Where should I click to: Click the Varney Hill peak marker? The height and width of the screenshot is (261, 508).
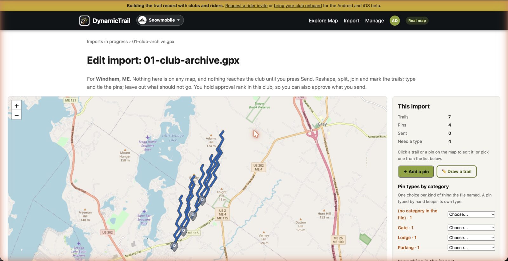point(264,232)
